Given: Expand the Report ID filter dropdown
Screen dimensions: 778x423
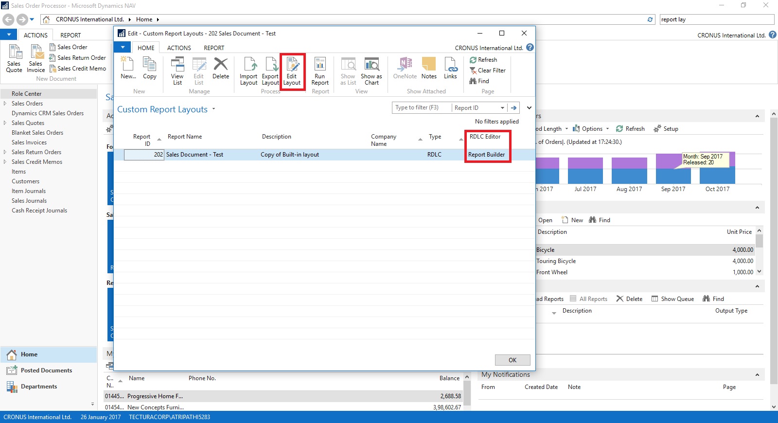Looking at the screenshot, I should pos(502,108).
